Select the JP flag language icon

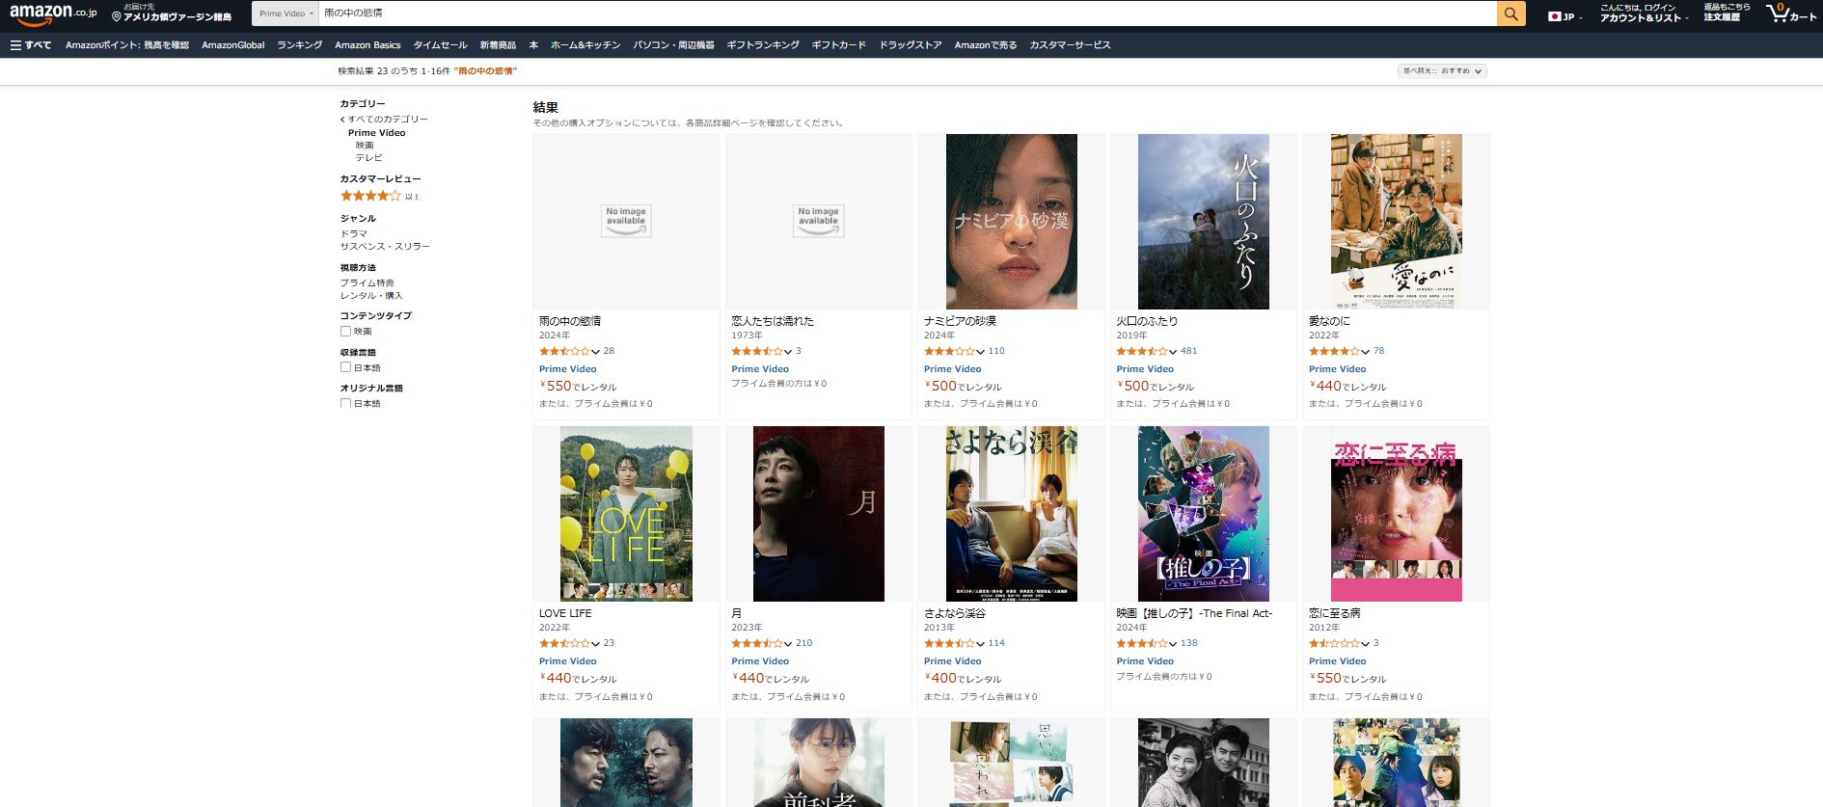click(1555, 16)
